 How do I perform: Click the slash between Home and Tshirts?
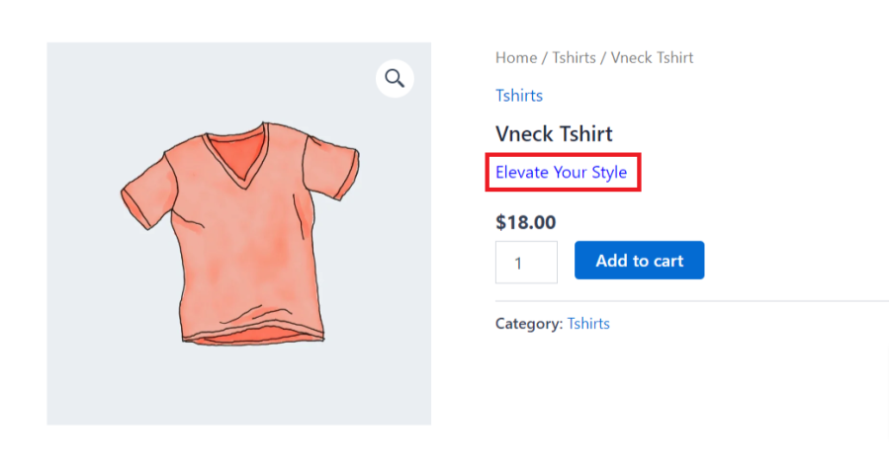545,57
